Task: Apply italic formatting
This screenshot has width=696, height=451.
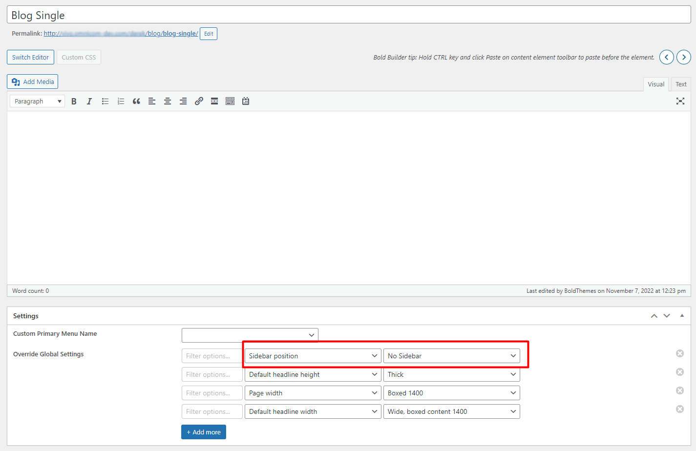Action: click(89, 101)
